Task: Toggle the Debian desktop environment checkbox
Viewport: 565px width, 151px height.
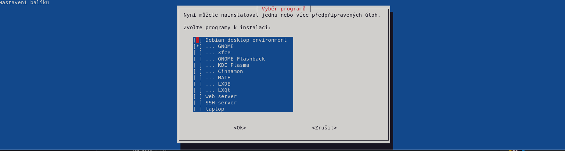Action: [197, 40]
